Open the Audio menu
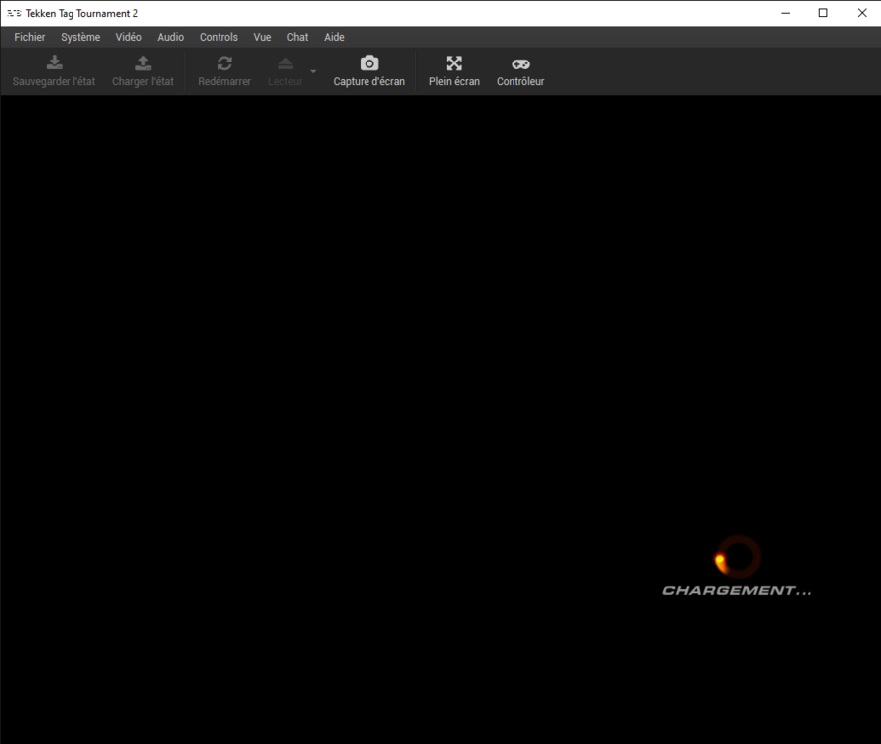This screenshot has height=744, width=881. pyautogui.click(x=170, y=37)
